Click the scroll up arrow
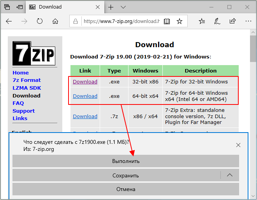 (x=253, y=32)
